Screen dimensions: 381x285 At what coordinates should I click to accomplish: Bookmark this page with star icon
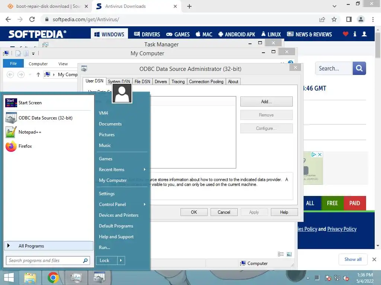[334, 19]
